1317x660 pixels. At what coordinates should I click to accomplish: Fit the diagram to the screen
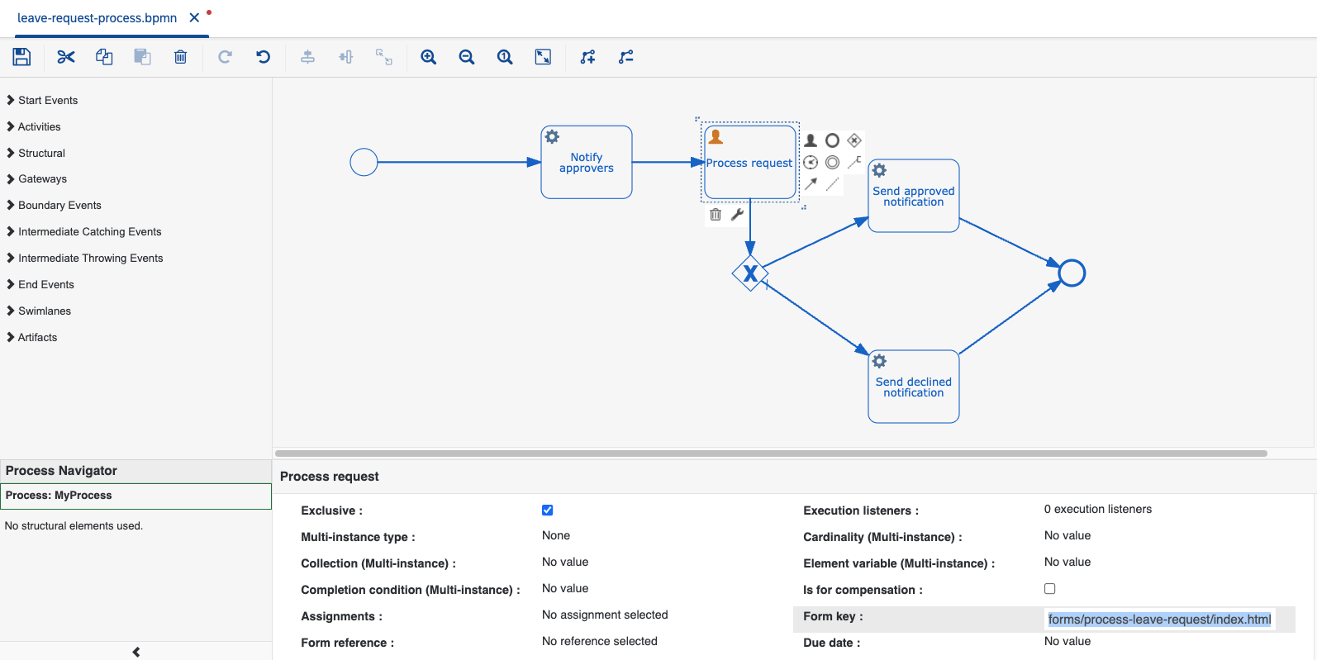(x=543, y=57)
